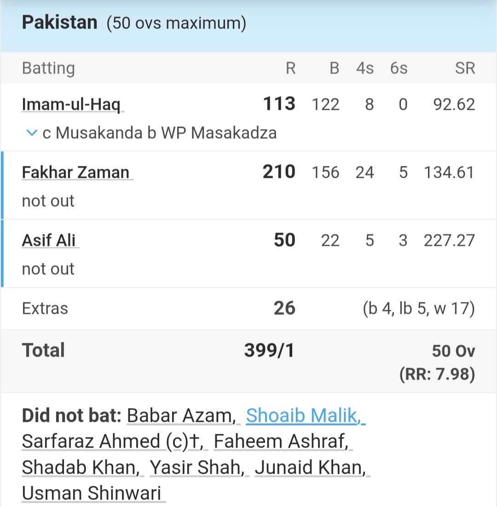
Task: Open Asif Ali player profile
Action: pos(49,240)
